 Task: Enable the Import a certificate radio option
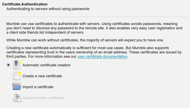pyautogui.click(x=8, y=87)
